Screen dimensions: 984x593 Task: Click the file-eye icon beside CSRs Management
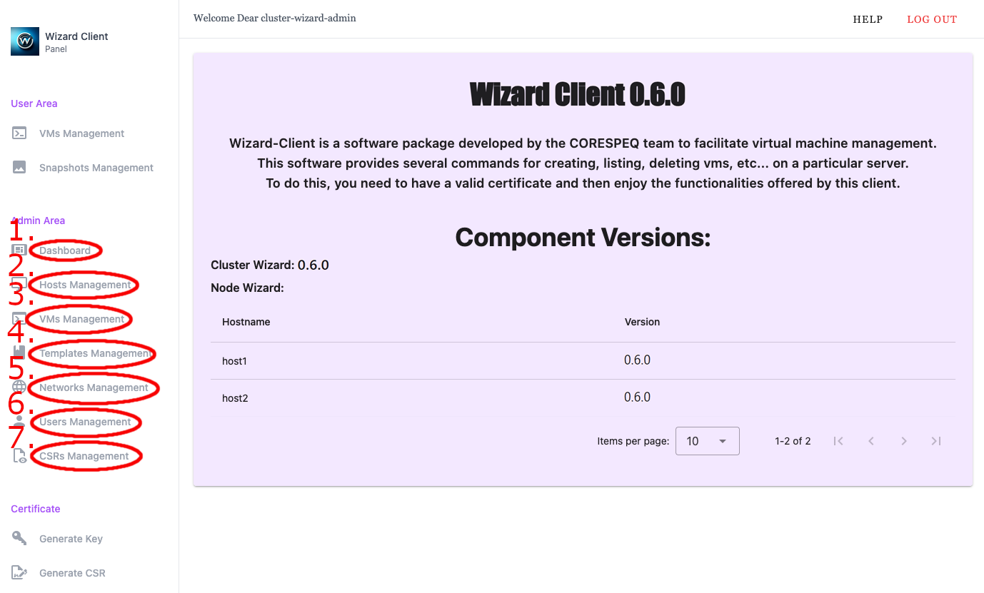pyautogui.click(x=19, y=456)
